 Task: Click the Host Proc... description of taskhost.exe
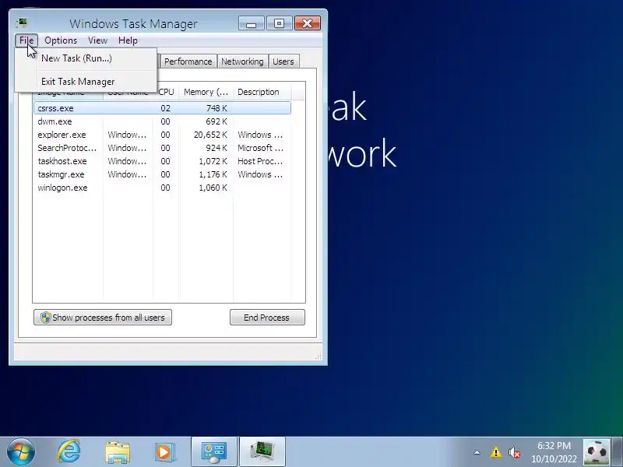260,161
